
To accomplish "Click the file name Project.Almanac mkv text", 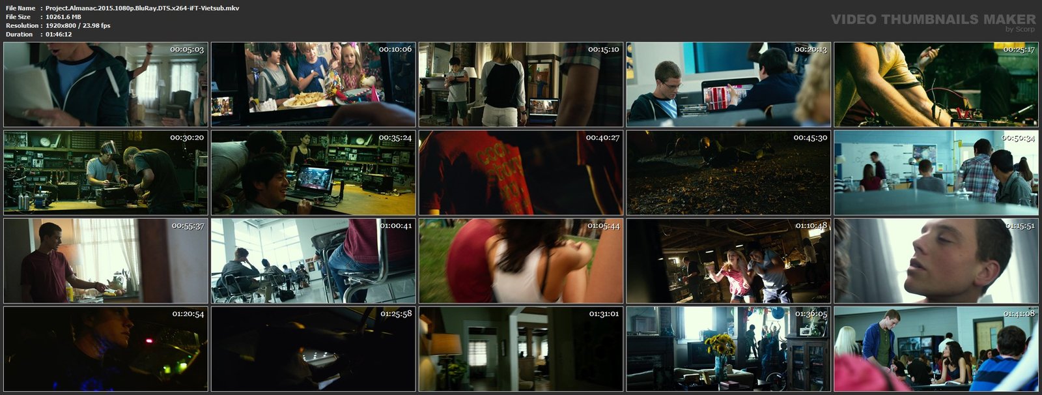I will tap(142, 8).
